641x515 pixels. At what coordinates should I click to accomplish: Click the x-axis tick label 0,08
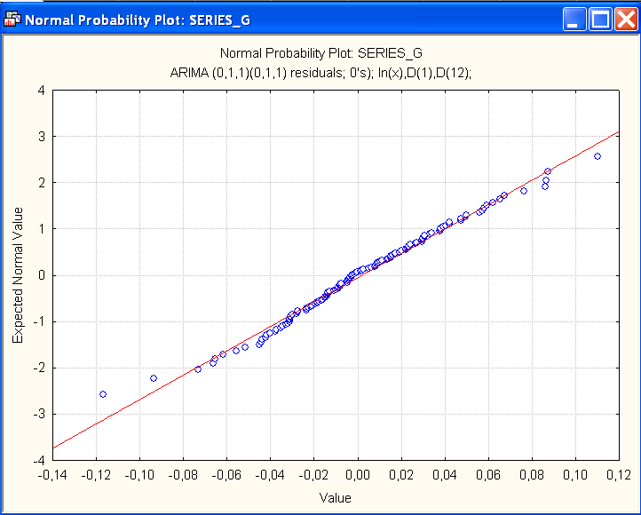532,475
